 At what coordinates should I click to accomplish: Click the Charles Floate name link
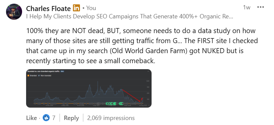pyautogui.click(x=49, y=8)
